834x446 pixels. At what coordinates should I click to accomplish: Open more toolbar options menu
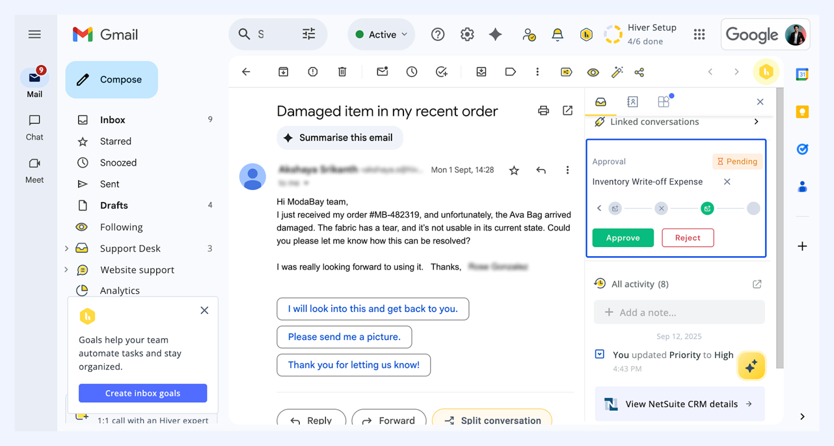click(x=537, y=72)
